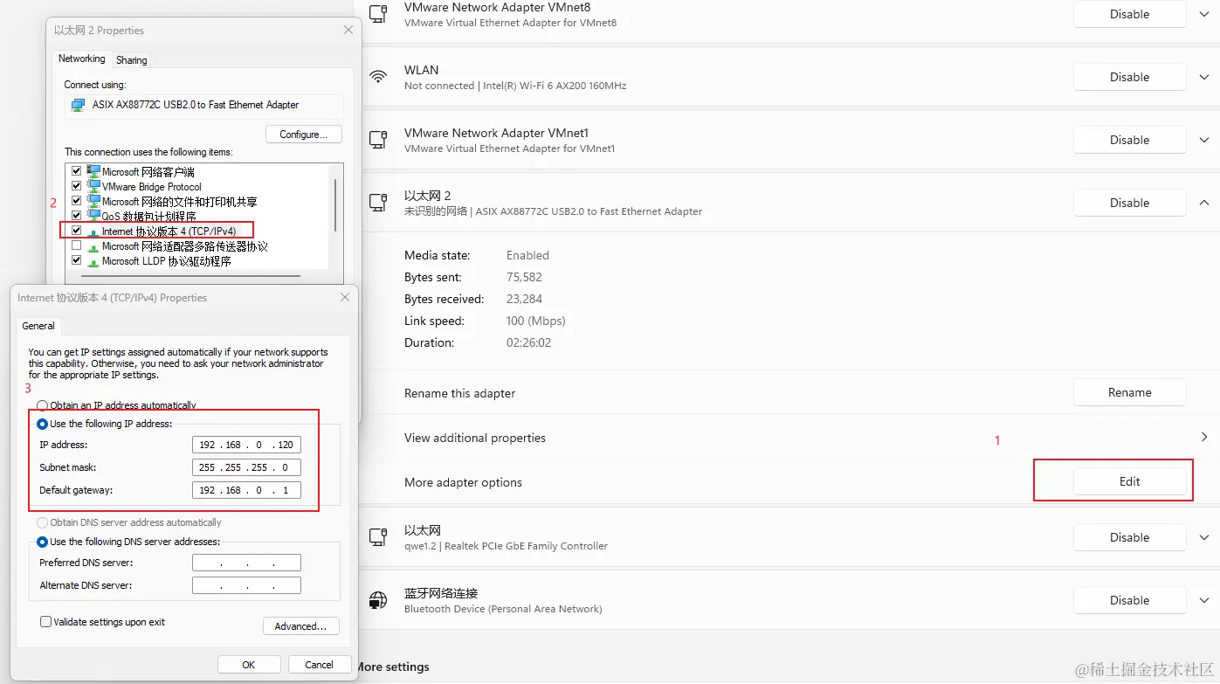This screenshot has height=684, width=1220.
Task: Click the VMware Network Adapter VMnet1 icon
Action: click(378, 140)
